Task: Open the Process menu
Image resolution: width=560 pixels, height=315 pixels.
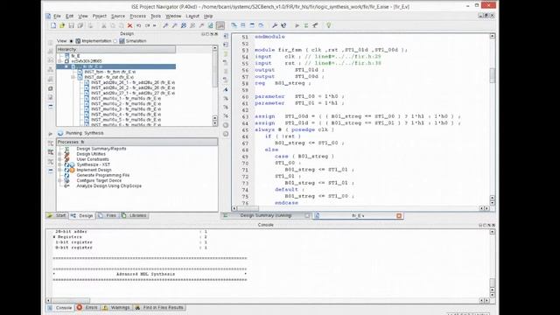Action: pyautogui.click(x=137, y=16)
